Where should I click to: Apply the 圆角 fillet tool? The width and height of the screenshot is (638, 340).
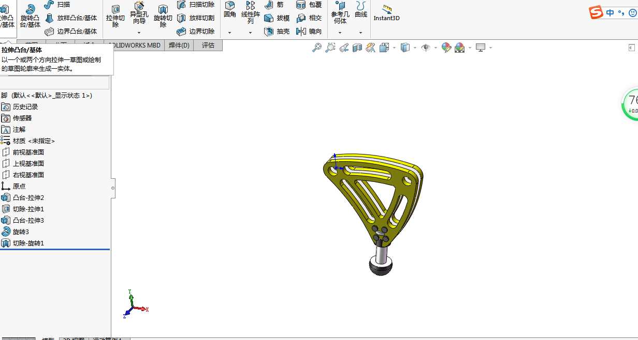pos(230,10)
